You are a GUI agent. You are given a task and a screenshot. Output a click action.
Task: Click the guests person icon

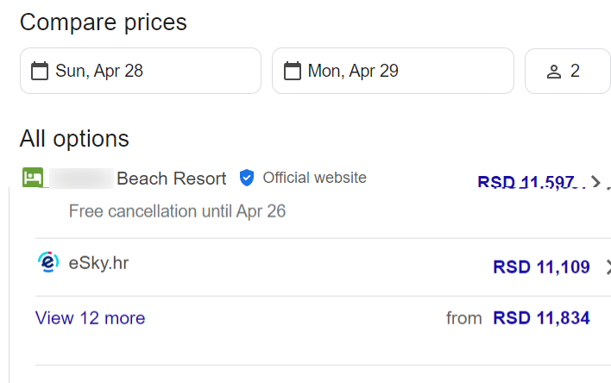tap(554, 72)
